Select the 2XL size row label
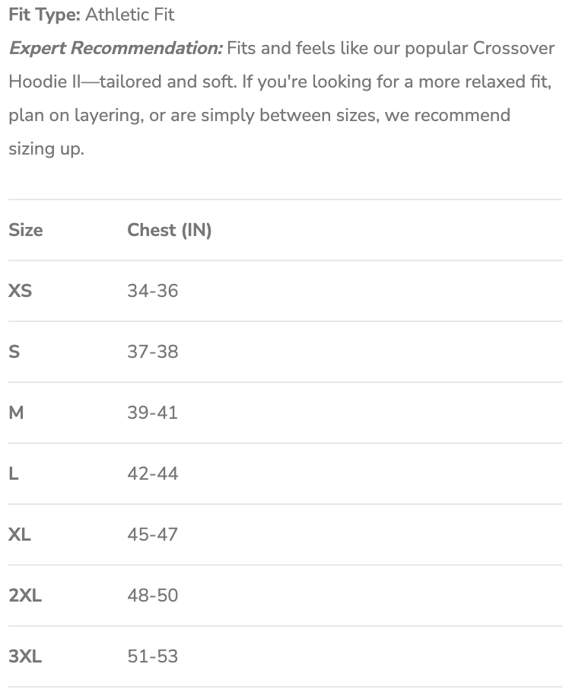 coord(25,595)
